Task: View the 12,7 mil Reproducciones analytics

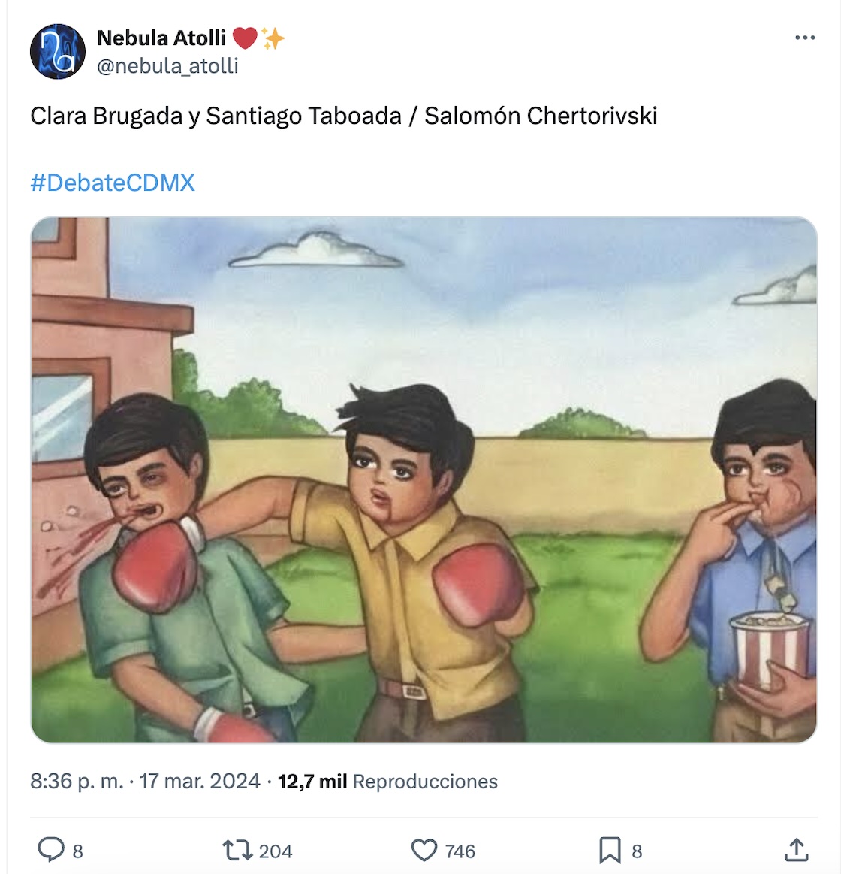Action: 387,782
